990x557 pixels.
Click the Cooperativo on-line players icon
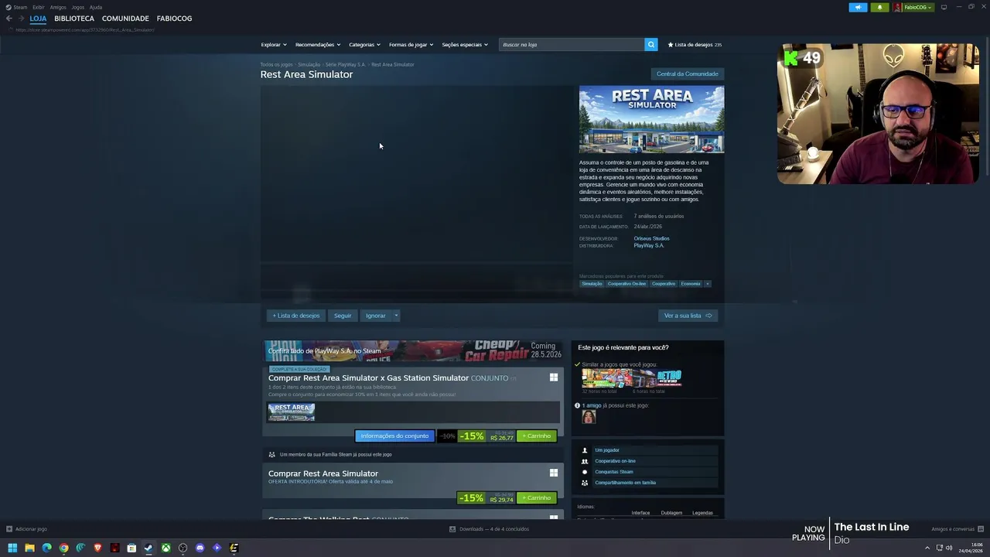point(585,461)
